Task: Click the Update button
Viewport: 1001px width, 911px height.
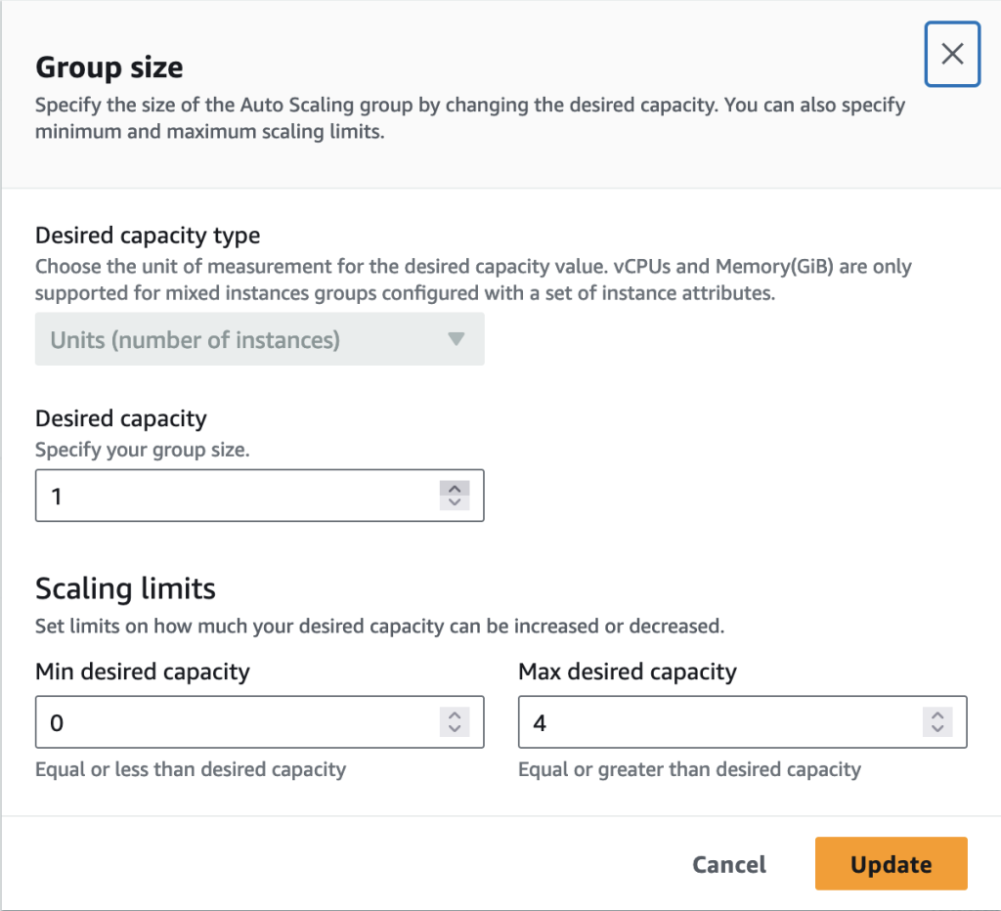Action: (x=890, y=864)
